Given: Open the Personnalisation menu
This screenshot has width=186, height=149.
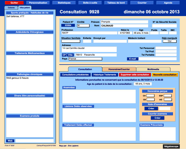Looking at the screenshot, I should pyautogui.click(x=38, y=2).
